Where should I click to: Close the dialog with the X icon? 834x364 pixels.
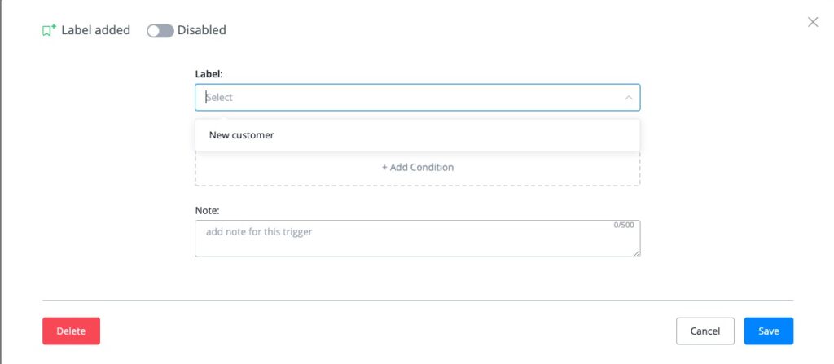tap(812, 22)
